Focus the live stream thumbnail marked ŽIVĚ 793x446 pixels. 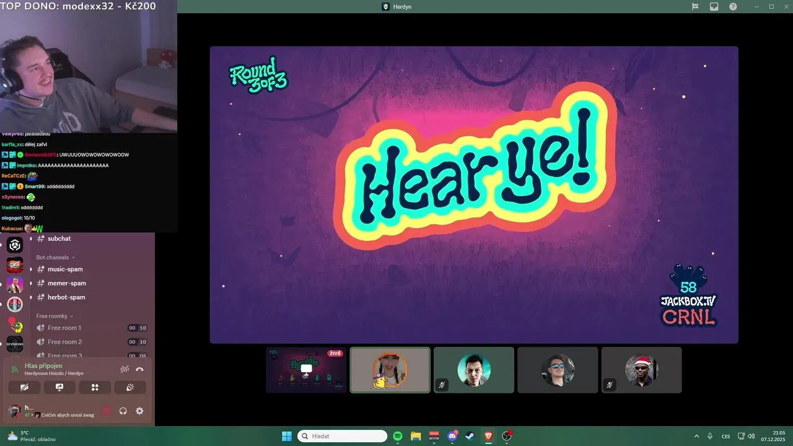(306, 370)
